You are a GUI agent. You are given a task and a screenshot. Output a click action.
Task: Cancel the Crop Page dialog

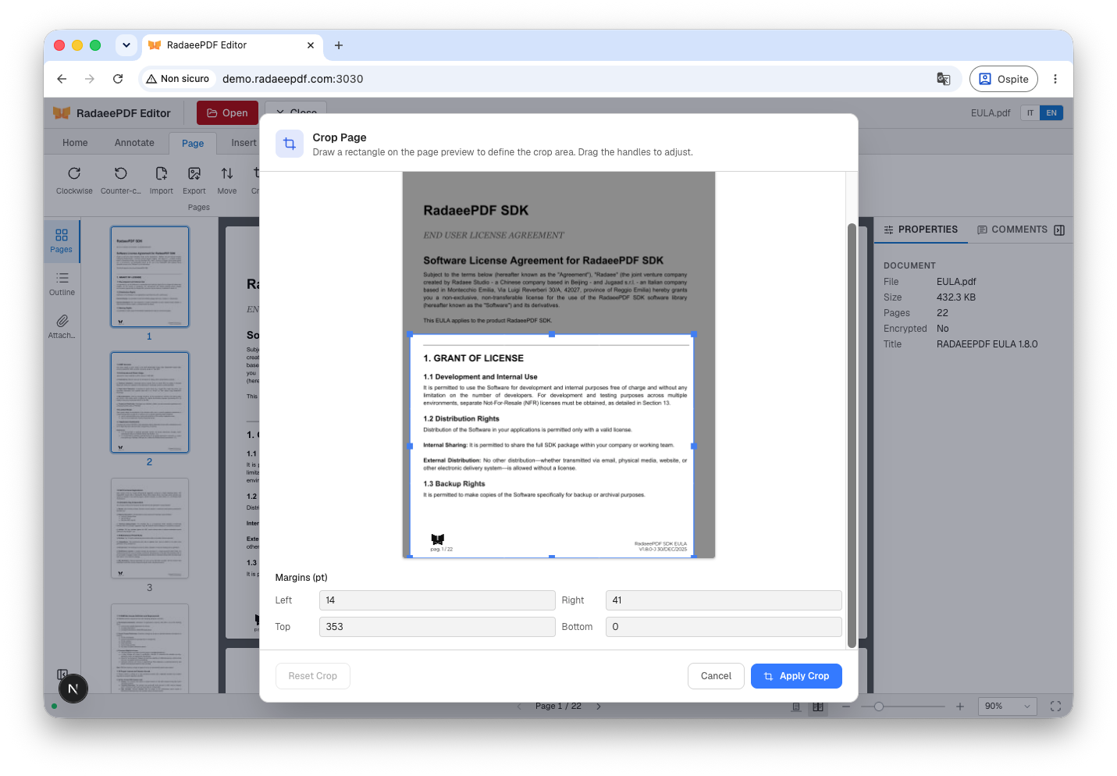pos(716,676)
